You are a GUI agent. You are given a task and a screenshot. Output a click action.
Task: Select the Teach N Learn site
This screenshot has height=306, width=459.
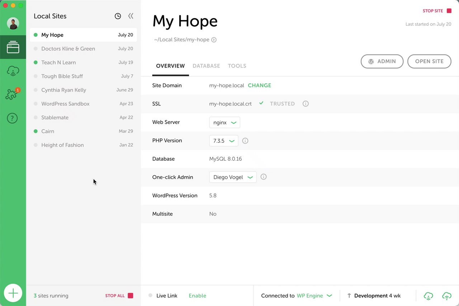tap(83, 62)
